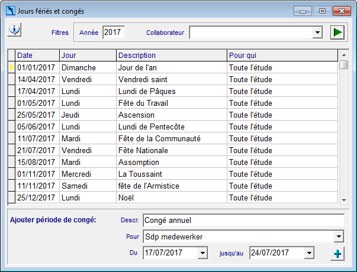Select the row selector of 14/04/2017
Viewport: 357px width, 272px height.
pos(12,79)
